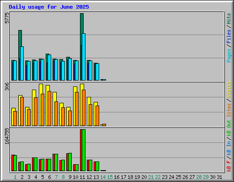Click the orange sites bar for day 6
The image size is (234, 182).
(49, 108)
